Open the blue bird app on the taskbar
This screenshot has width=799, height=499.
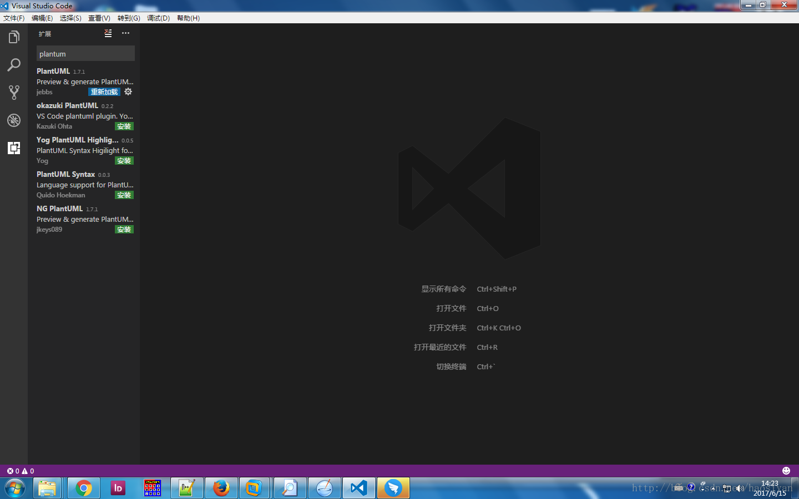[393, 488]
